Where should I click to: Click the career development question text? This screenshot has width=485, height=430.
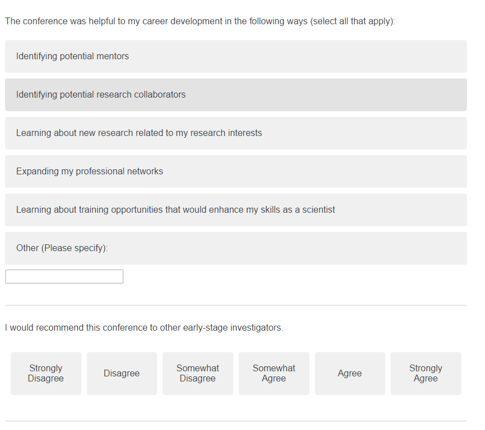tap(200, 21)
